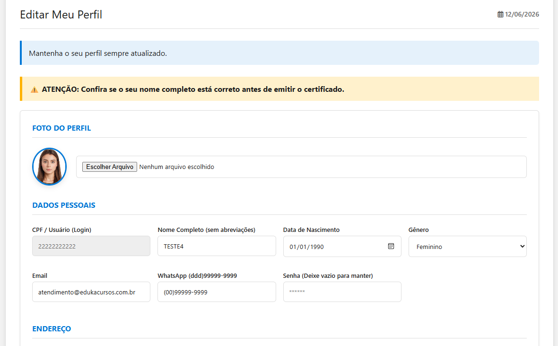Click the 'Nome Completo (sem abreviações)' label

coord(206,230)
